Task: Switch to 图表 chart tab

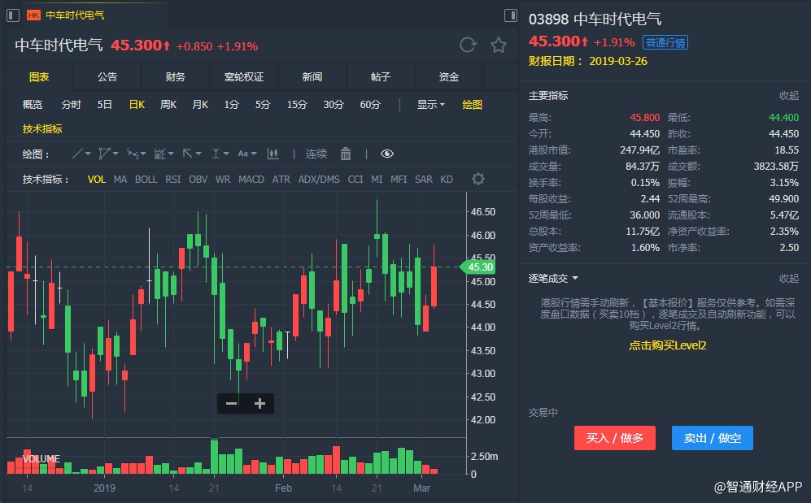Action: coord(39,77)
